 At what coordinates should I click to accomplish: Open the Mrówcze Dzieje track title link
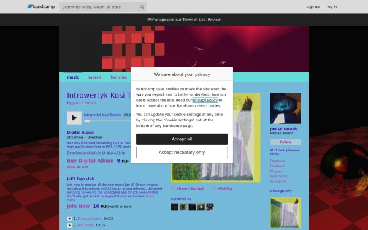click(x=90, y=218)
